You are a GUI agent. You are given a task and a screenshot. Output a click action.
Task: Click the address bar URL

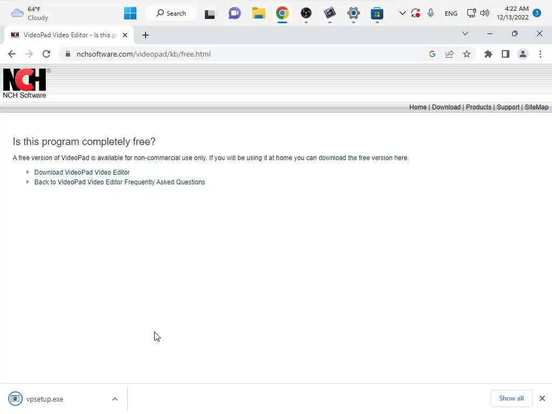tap(143, 54)
